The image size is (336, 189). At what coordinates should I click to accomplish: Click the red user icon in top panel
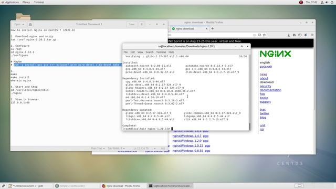pos(301,2)
